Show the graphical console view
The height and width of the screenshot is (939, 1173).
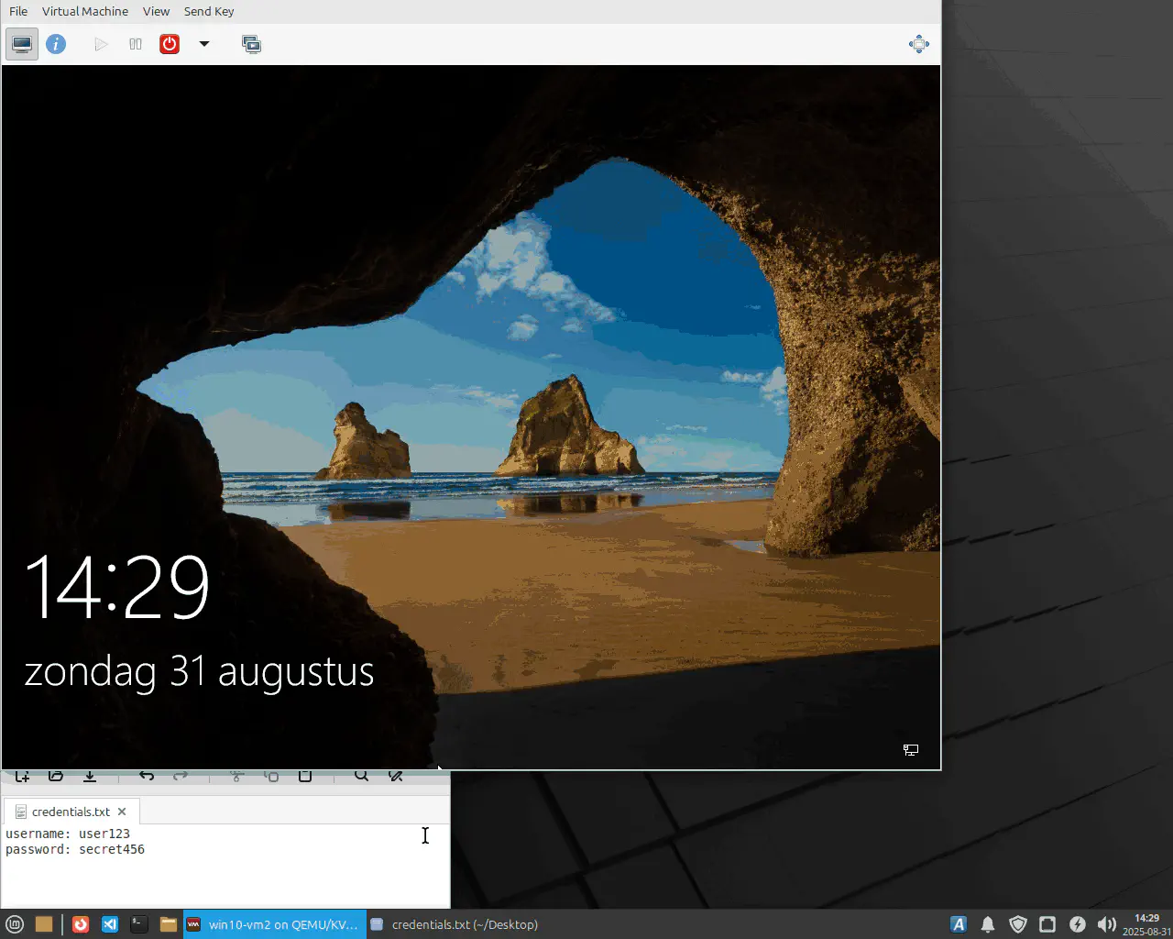click(22, 44)
